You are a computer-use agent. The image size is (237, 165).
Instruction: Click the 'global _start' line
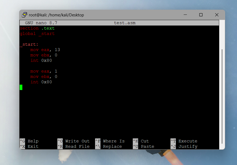37,34
